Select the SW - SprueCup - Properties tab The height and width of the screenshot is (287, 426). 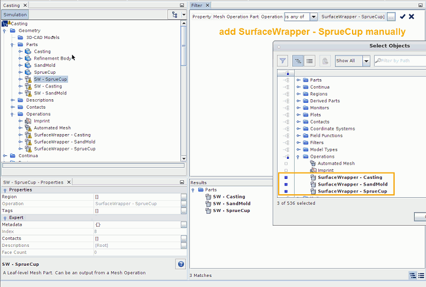pos(33,182)
